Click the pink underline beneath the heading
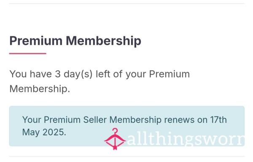Image resolution: width=253 pixels, height=162 pixels. 27,54
